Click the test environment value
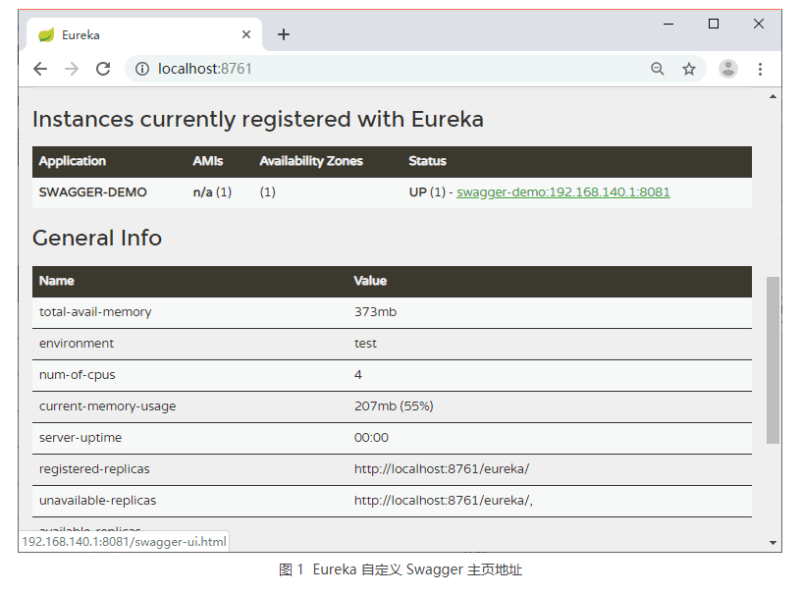Image resolution: width=802 pixels, height=594 pixels. pos(365,343)
